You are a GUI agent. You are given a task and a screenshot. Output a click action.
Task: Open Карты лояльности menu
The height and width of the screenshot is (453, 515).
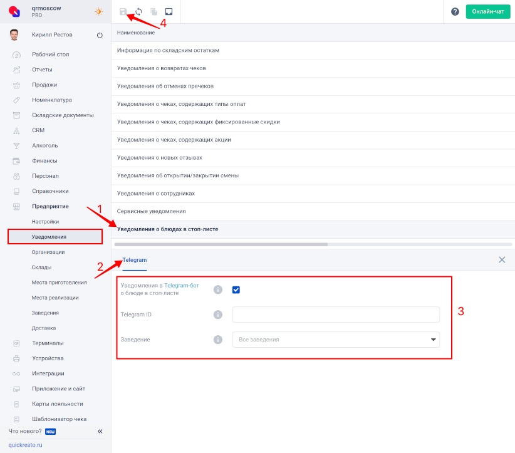pyautogui.click(x=58, y=404)
